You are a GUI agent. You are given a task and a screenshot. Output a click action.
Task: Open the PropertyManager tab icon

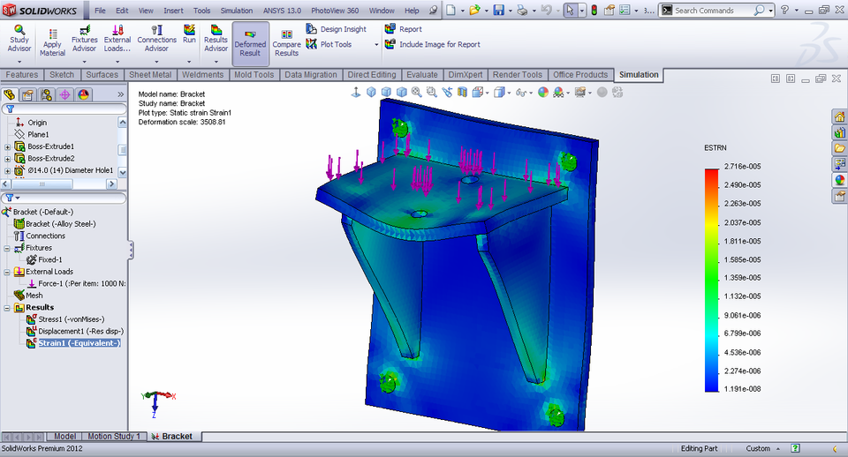coord(27,95)
